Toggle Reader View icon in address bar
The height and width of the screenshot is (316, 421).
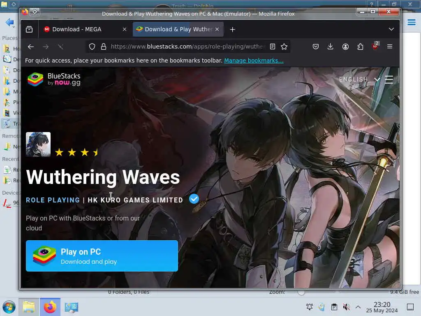(273, 47)
